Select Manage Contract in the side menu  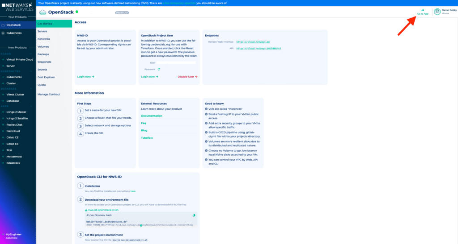(49, 94)
